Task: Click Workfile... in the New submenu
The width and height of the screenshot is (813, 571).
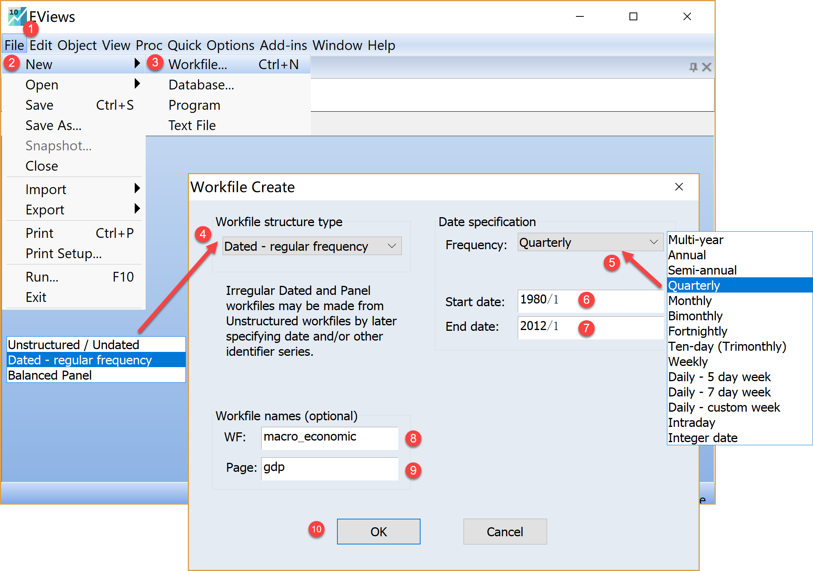Action: coord(198,64)
